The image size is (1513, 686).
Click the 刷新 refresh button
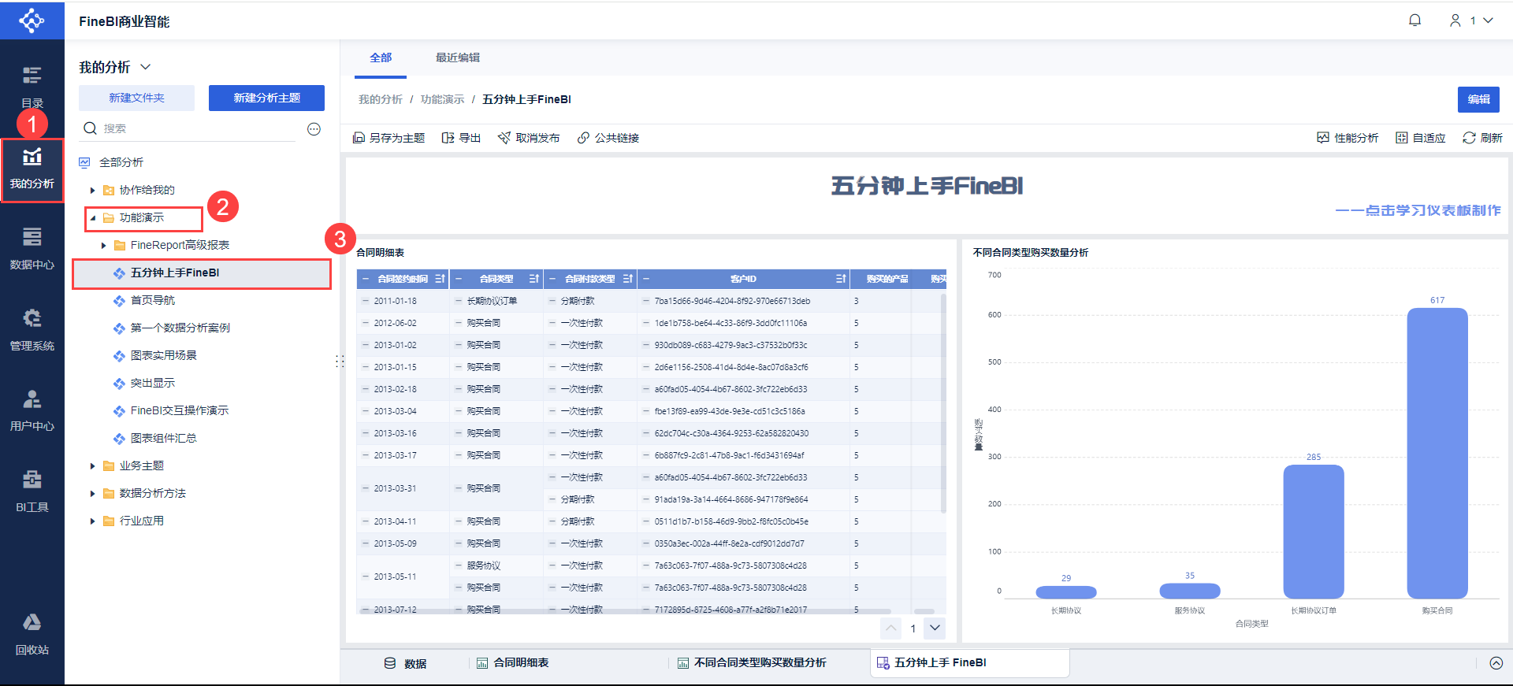[x=1482, y=138]
